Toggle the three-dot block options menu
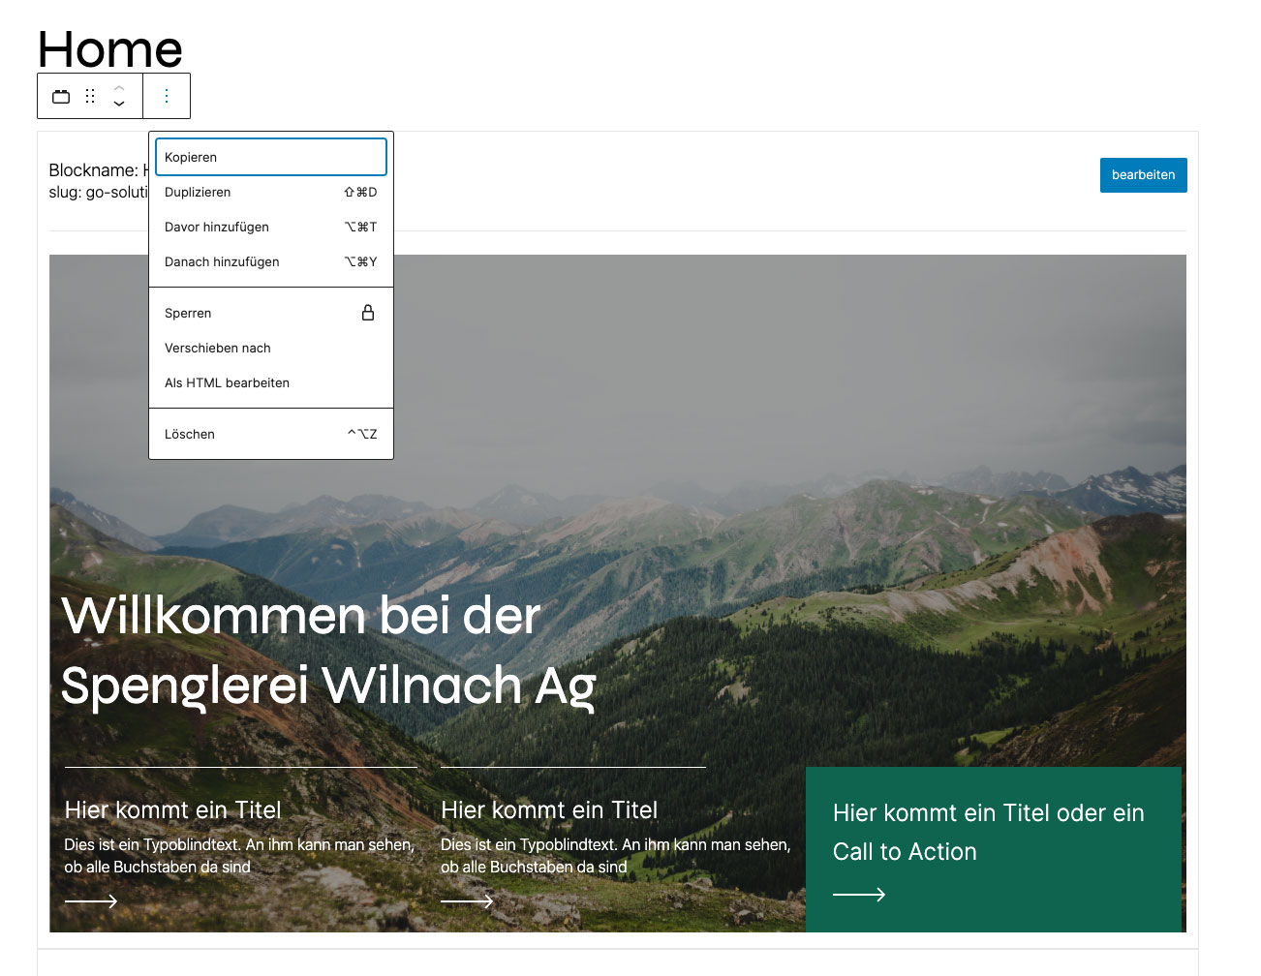1261x976 pixels. (x=167, y=96)
